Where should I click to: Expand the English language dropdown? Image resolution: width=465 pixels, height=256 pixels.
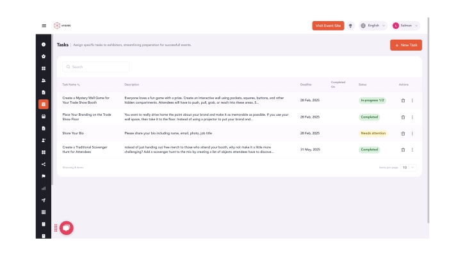pyautogui.click(x=373, y=26)
